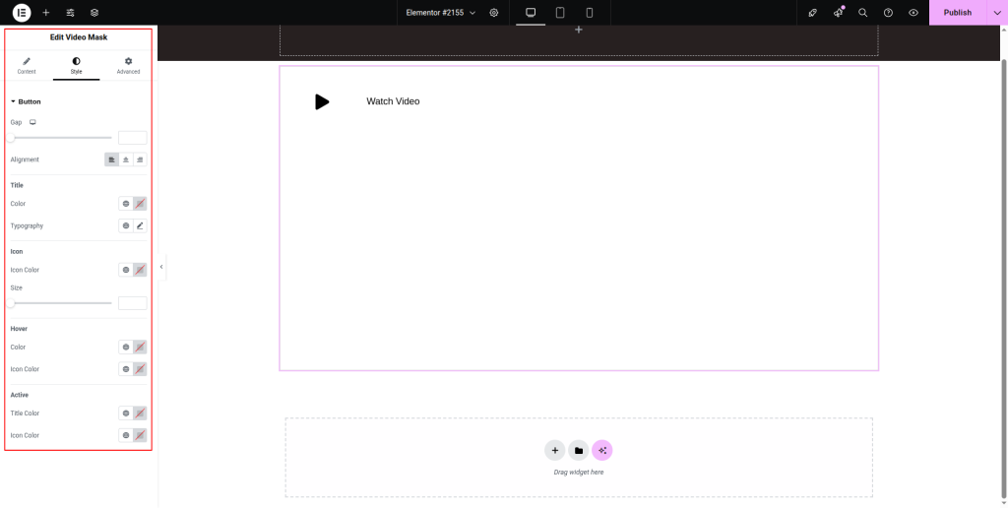The height and width of the screenshot is (508, 1008).
Task: Click the Gap value input field
Action: pyautogui.click(x=133, y=138)
